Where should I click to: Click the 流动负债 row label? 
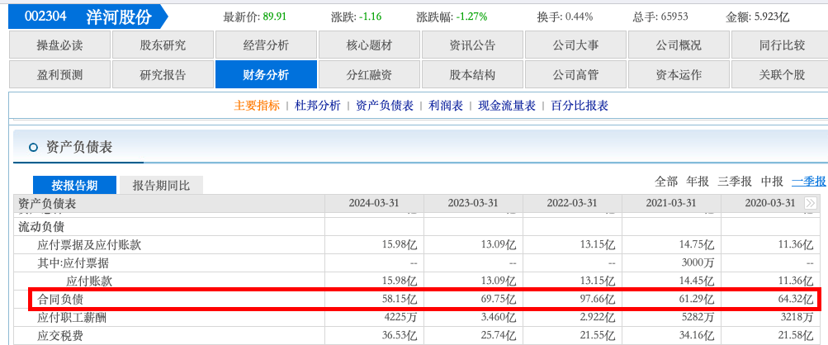41,227
